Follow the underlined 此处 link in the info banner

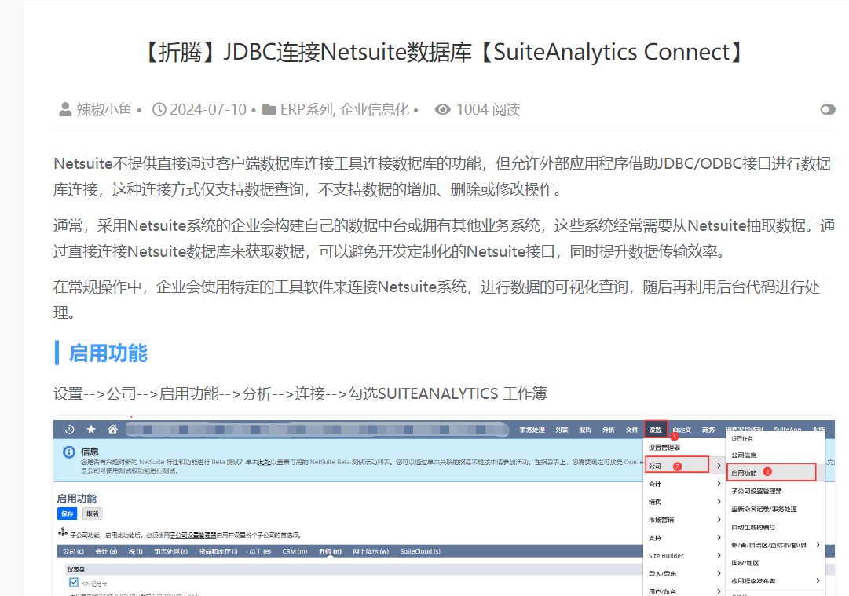point(264,463)
